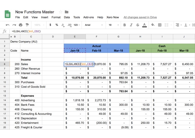The height and width of the screenshot is (138, 195).
Task: Open the Help menu
Action: tap(100, 17)
